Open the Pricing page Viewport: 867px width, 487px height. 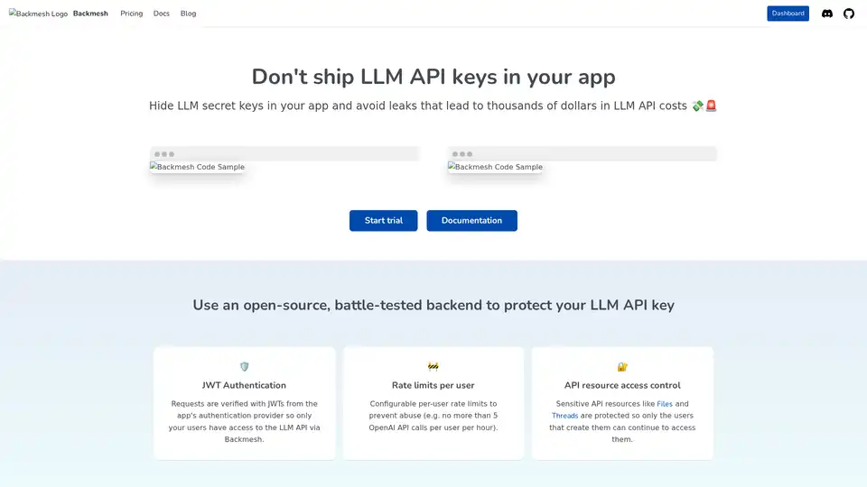(132, 14)
